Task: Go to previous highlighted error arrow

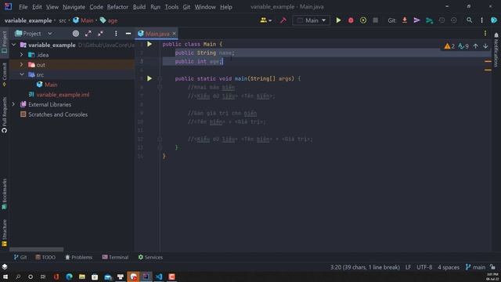Action: pos(475,46)
